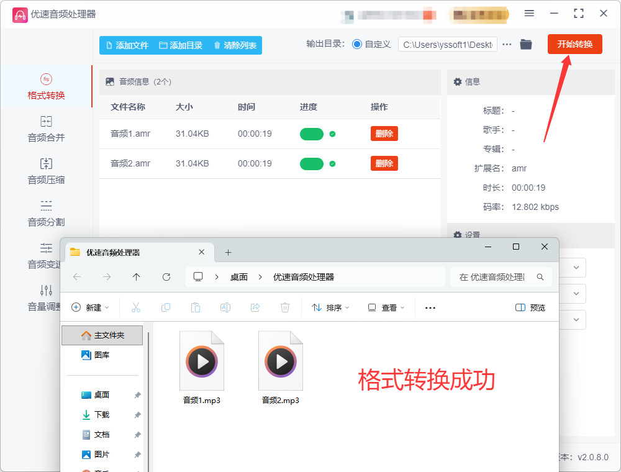Expand the first settings dropdown arrow
621x472 pixels.
coord(576,267)
